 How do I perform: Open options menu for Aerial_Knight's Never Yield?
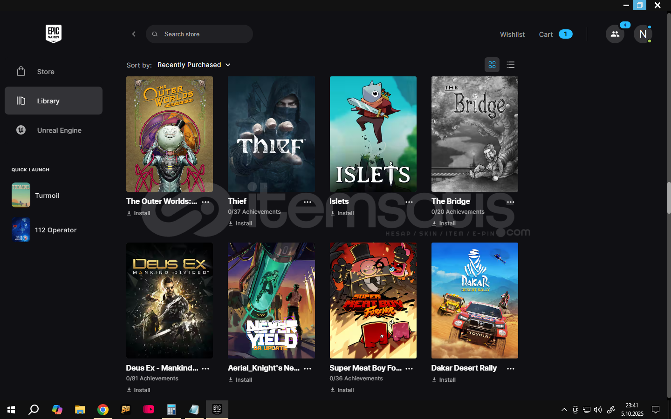tap(308, 368)
